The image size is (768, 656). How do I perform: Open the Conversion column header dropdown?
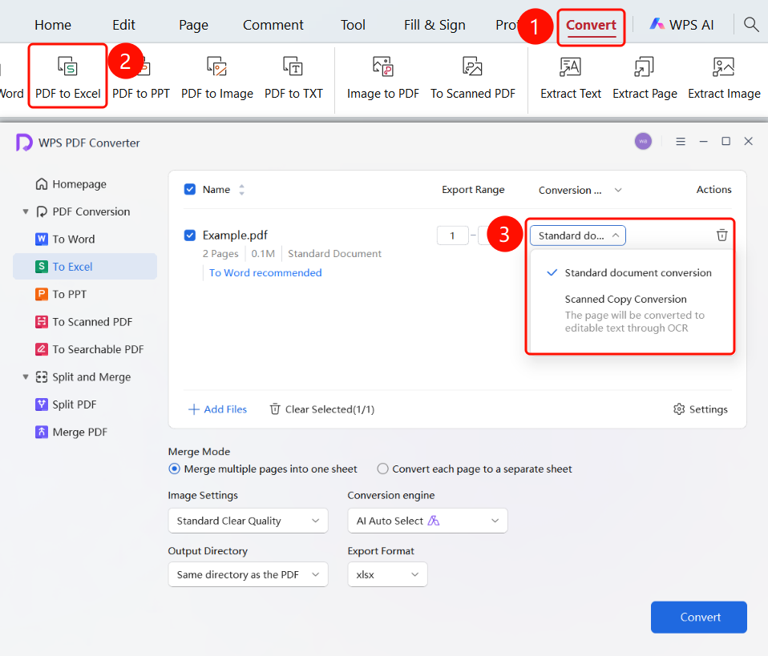coord(618,190)
